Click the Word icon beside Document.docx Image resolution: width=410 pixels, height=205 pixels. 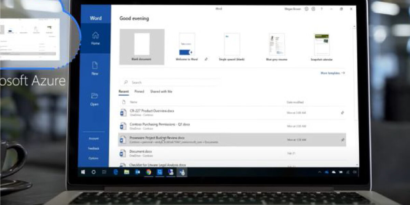[123, 153]
